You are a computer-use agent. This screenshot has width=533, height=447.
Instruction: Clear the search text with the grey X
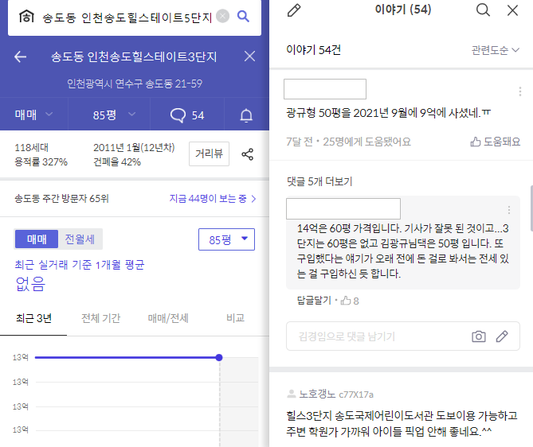coord(222,16)
